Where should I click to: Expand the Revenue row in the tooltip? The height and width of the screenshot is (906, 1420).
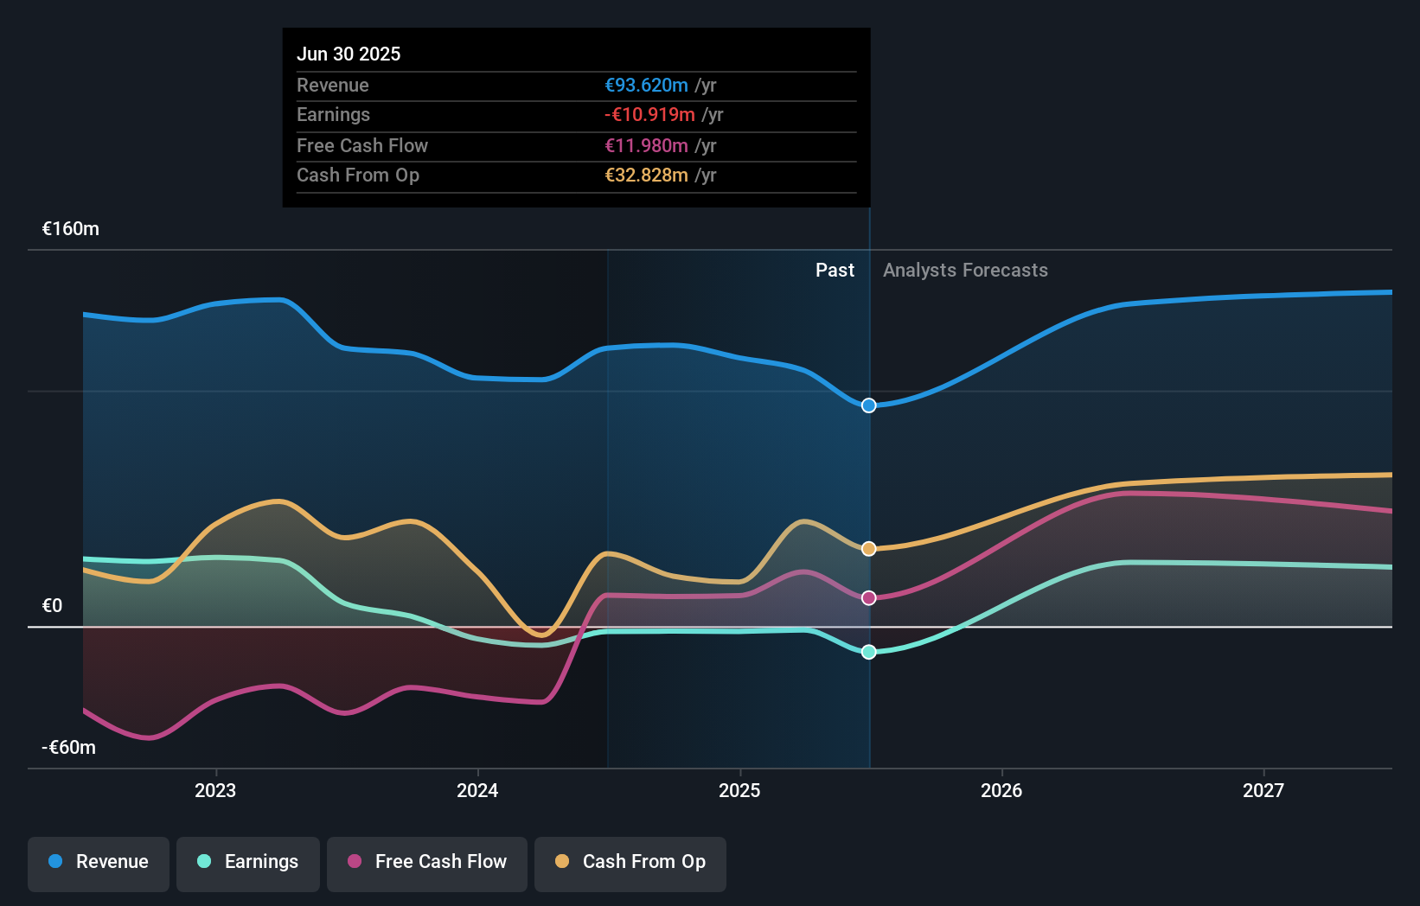[332, 85]
